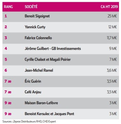The height and width of the screenshot is (124, 121).
Task: Click the Sources Zepros Distributeurs RHD footnote
Action: click(x=29, y=121)
